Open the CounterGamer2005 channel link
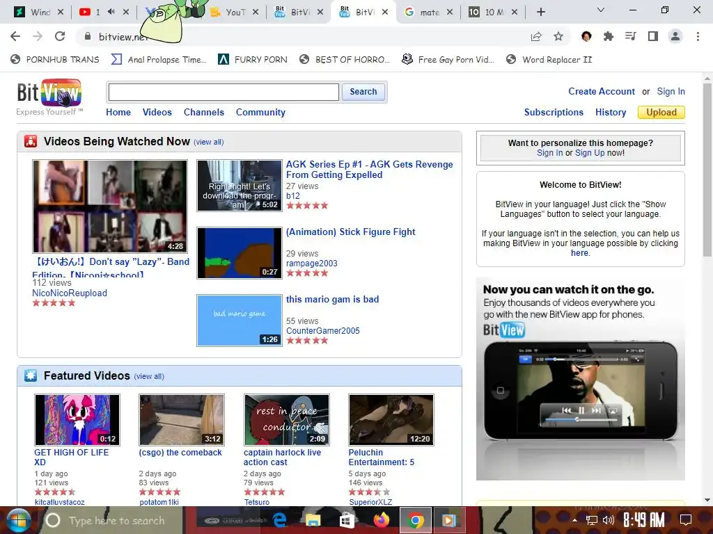Viewport: 713px width, 534px height. (323, 330)
